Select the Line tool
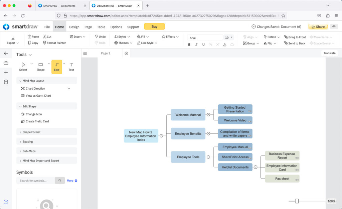 coord(56,67)
